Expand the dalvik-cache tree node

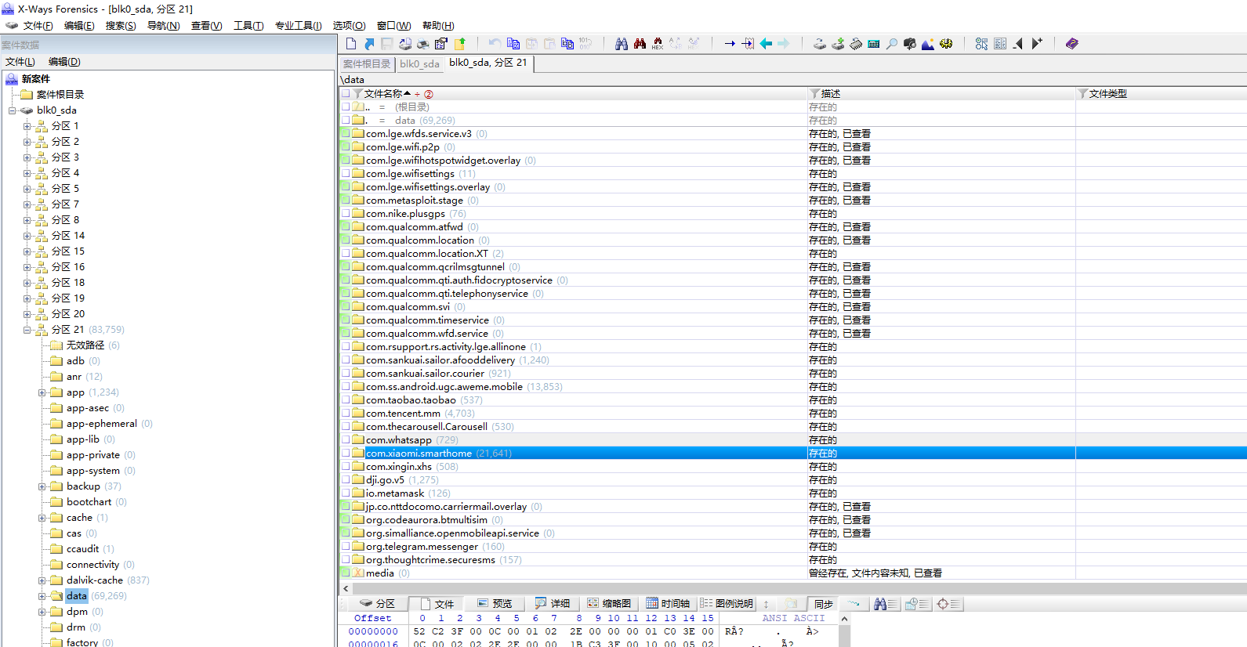click(x=42, y=580)
